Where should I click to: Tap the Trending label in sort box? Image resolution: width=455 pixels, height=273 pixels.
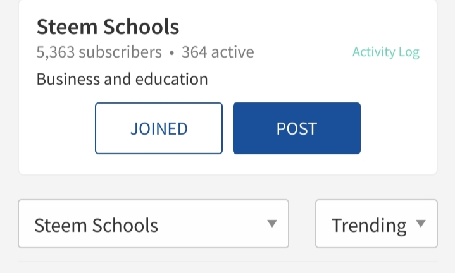(369, 225)
